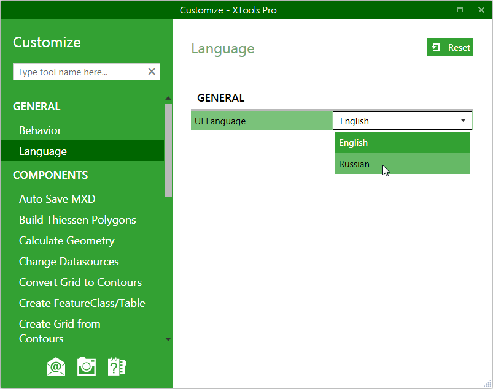
Task: Select English from the language list
Action: (x=402, y=142)
